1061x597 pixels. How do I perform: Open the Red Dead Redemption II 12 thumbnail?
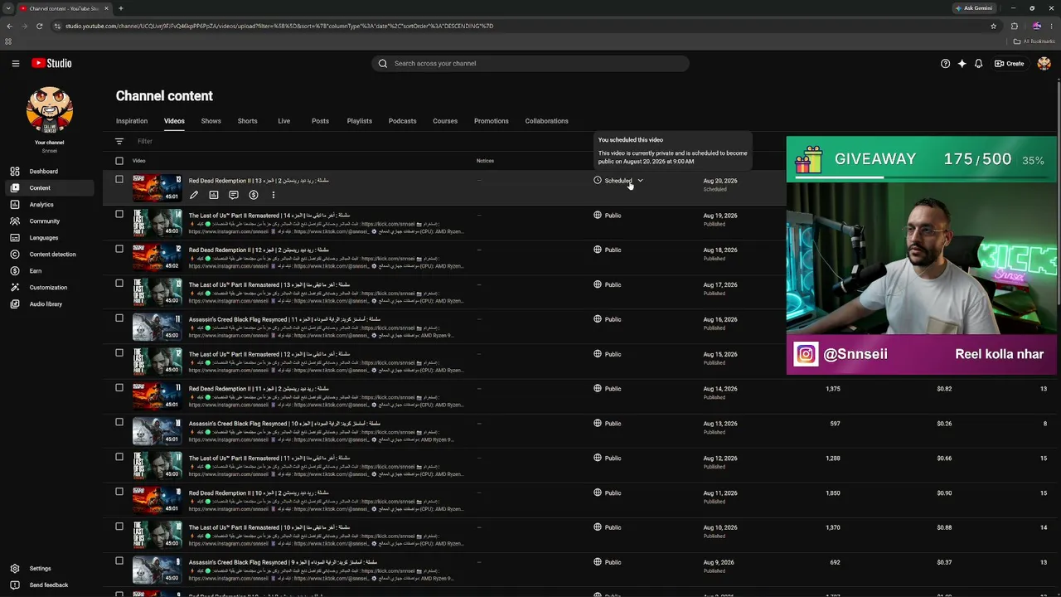tap(157, 258)
